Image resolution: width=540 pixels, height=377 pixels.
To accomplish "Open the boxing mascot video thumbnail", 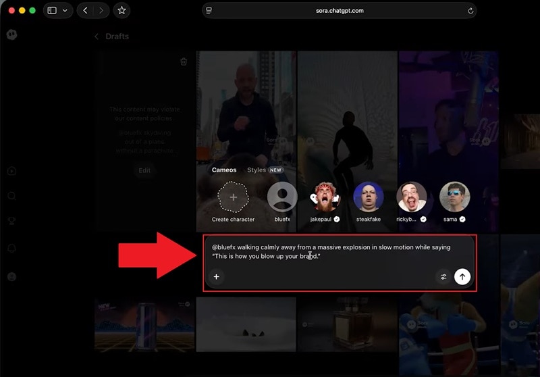I will coord(448,331).
